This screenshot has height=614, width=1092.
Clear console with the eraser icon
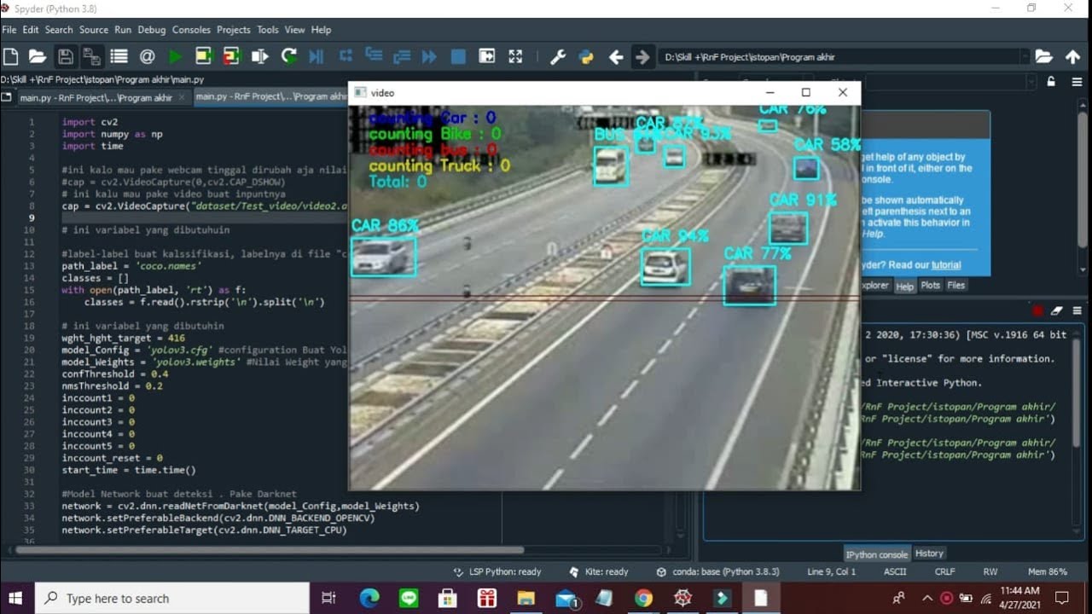pos(1057,311)
